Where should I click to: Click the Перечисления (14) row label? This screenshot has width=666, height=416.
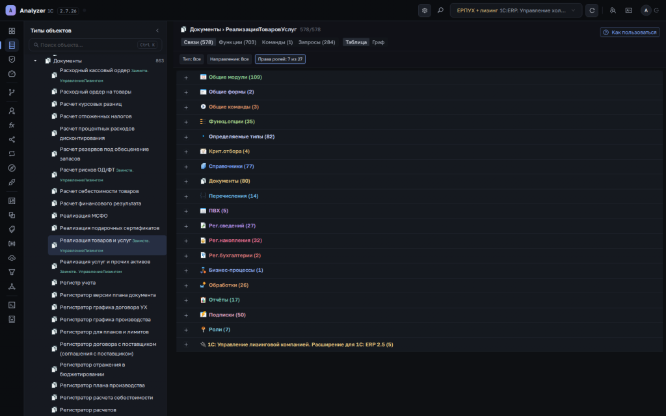point(233,196)
